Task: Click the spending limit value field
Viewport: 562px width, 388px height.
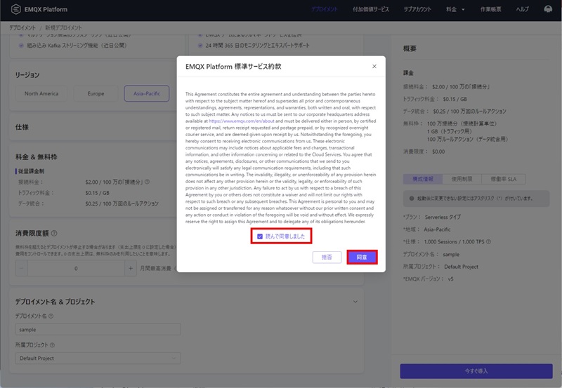Action: pos(76,268)
